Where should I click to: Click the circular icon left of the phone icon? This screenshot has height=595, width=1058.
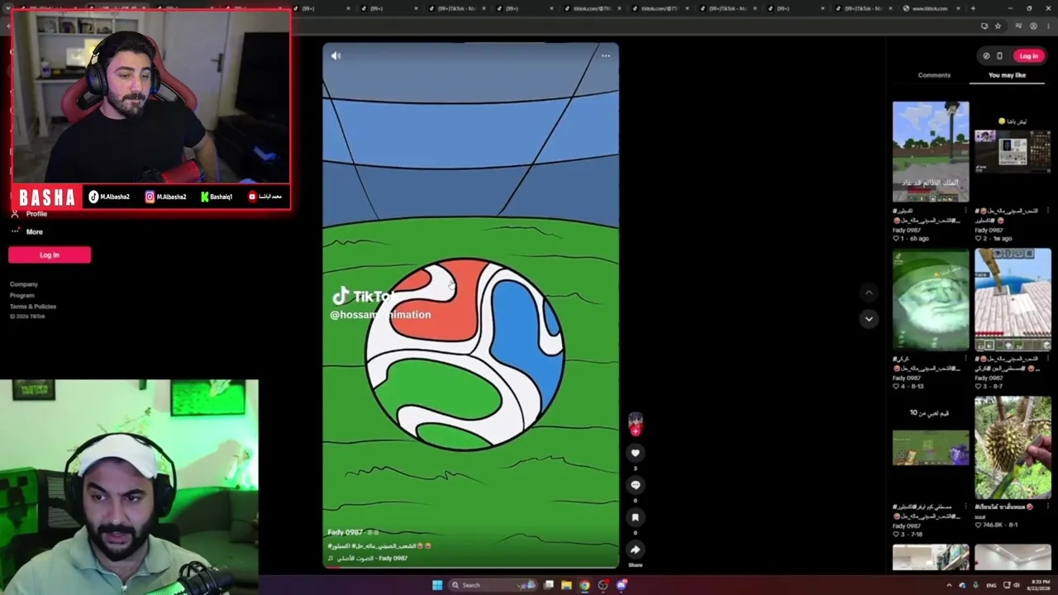coord(986,56)
